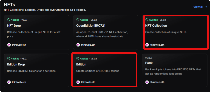Open the NFT Drop contract card

[x=37, y=32]
